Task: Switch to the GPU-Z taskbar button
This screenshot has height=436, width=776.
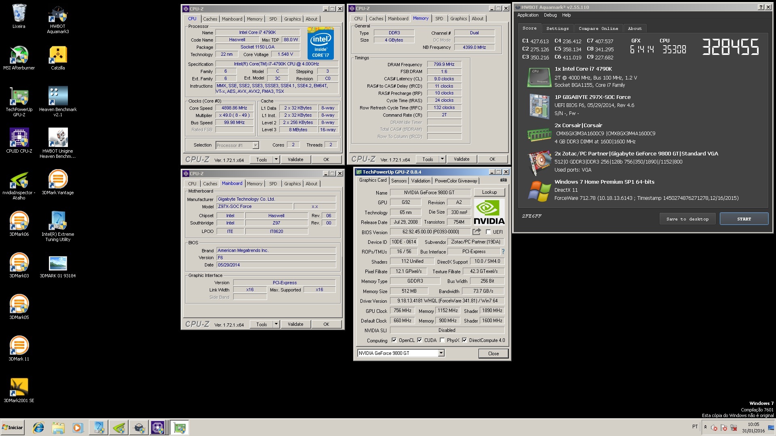Action: (x=179, y=428)
